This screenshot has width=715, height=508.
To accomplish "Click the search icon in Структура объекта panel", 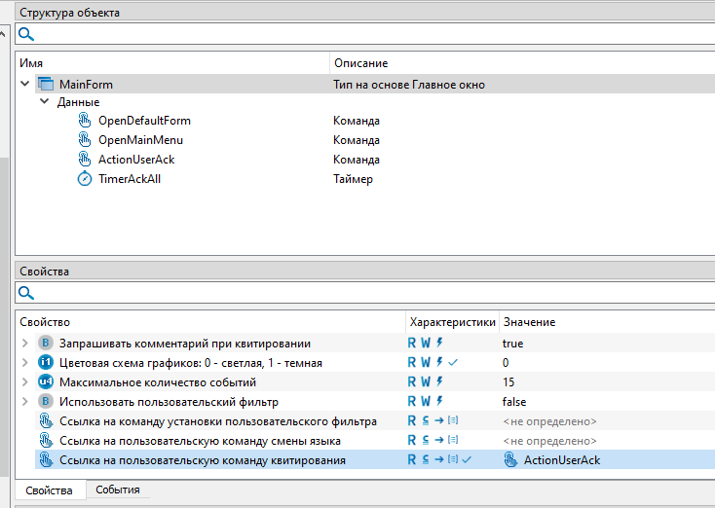I will [x=26, y=34].
